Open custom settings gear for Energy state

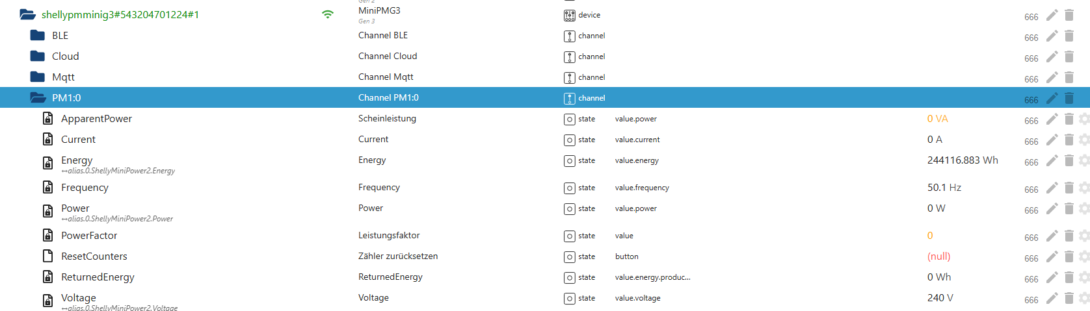[x=1083, y=160]
